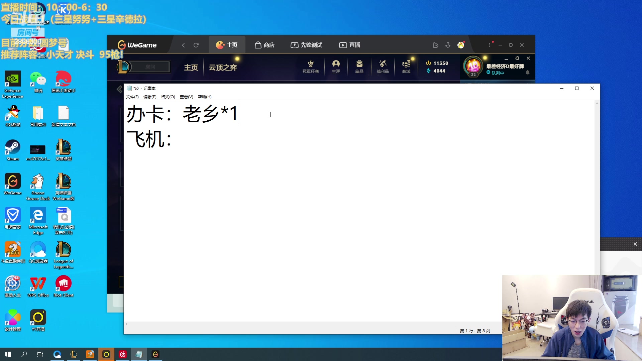This screenshot has width=642, height=361.
Task: Open the 格式 menu in Notepad
Action: [168, 97]
